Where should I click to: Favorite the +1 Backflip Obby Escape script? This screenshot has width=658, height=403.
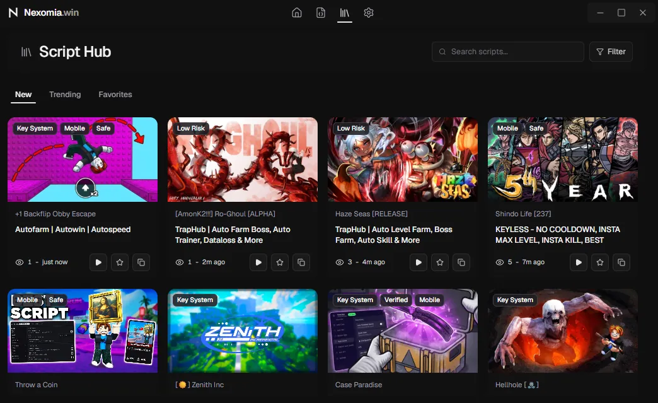click(120, 262)
